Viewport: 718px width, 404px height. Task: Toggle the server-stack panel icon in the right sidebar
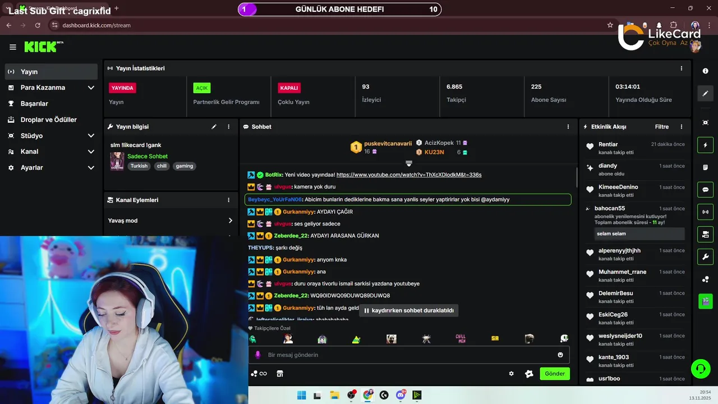[x=705, y=234]
